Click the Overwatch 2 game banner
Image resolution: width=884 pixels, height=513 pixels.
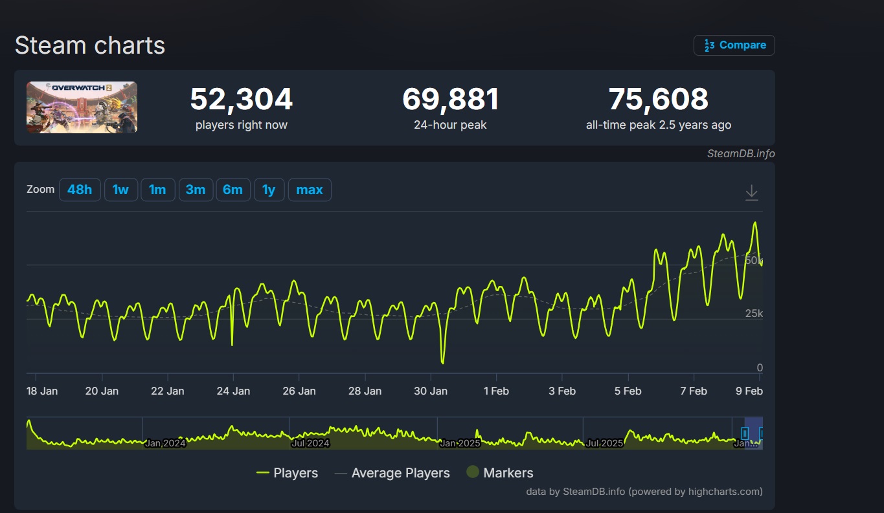click(x=82, y=107)
